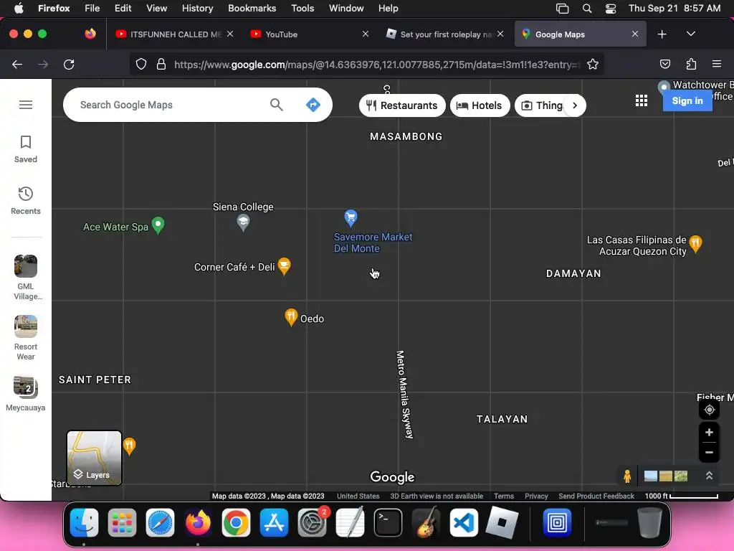List all tabs dropdown arrow
The width and height of the screenshot is (734, 551).
[690, 34]
